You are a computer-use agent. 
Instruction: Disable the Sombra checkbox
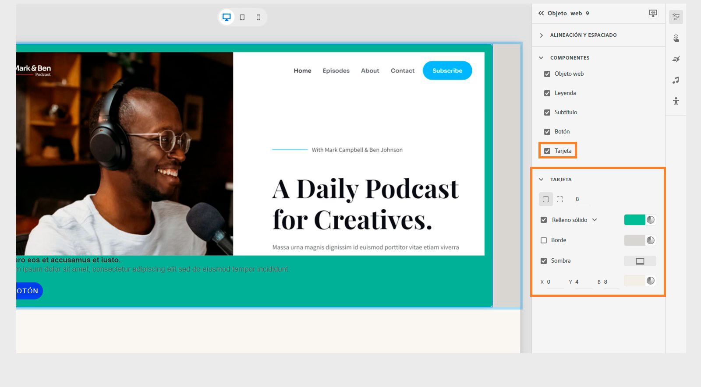click(544, 260)
